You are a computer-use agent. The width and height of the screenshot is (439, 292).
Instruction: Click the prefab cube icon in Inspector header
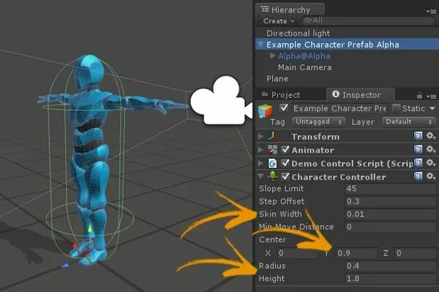tap(265, 110)
